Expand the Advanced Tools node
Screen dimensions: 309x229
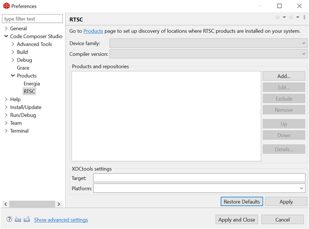(x=13, y=44)
